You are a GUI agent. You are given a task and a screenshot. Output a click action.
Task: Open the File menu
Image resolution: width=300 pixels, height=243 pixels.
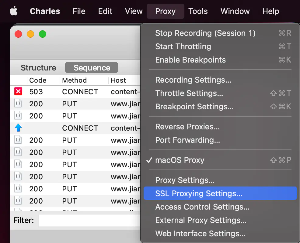pyautogui.click(x=79, y=11)
